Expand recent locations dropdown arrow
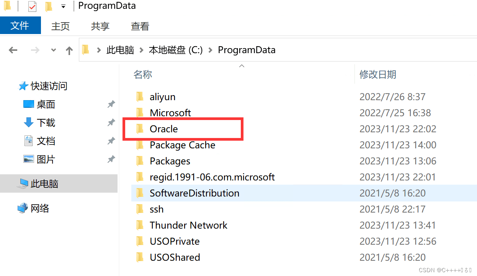 click(54, 50)
